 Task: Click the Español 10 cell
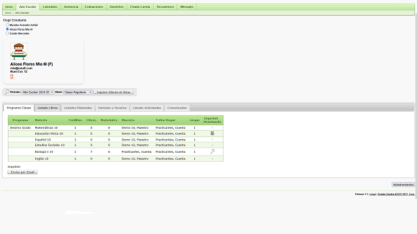(x=43, y=140)
